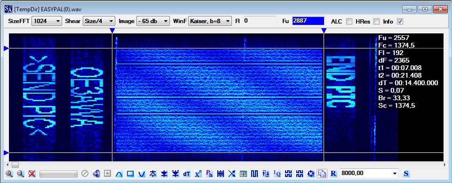Click the blue R button

333,174
